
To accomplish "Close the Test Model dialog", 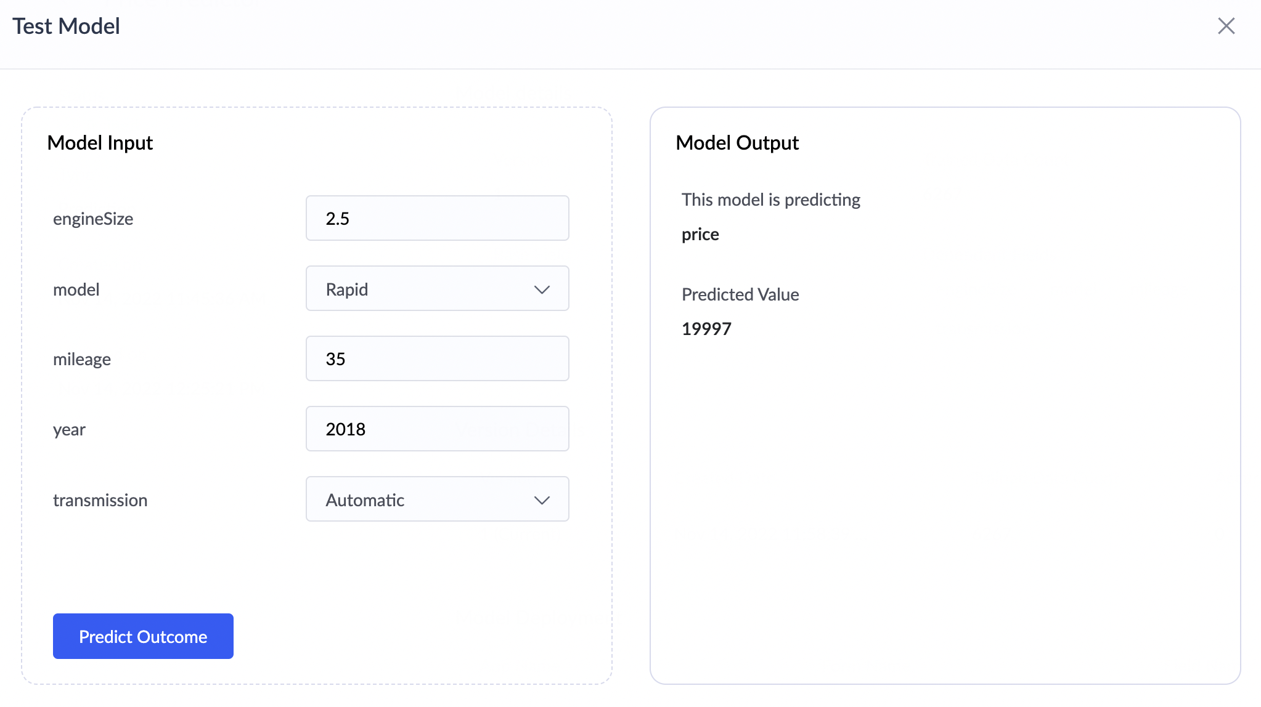I will pos(1226,26).
